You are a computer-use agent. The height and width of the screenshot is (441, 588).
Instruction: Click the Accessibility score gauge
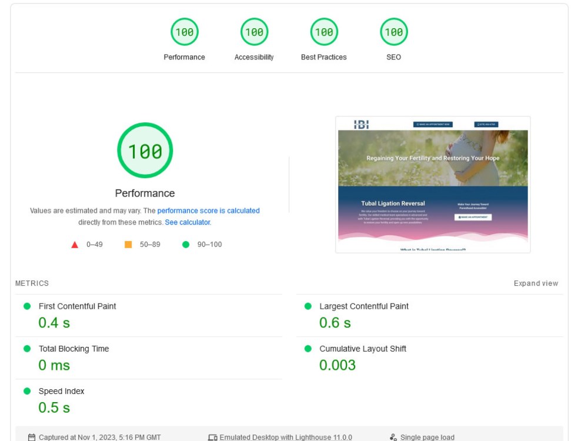(x=254, y=32)
